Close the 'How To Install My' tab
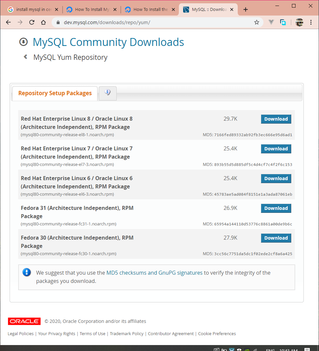This screenshot has height=351, width=319. 115,9
